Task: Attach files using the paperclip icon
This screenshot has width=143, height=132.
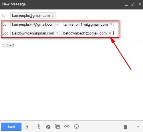Action: tap(39, 127)
